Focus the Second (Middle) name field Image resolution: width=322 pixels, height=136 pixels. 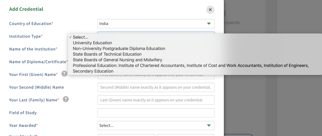point(156,87)
